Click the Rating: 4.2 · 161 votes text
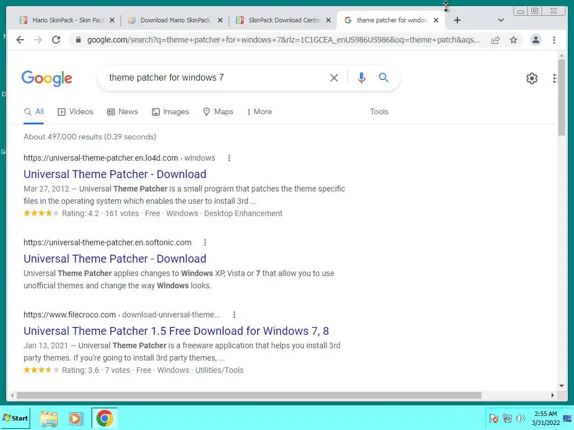Image resolution: width=574 pixels, height=430 pixels. (100, 213)
